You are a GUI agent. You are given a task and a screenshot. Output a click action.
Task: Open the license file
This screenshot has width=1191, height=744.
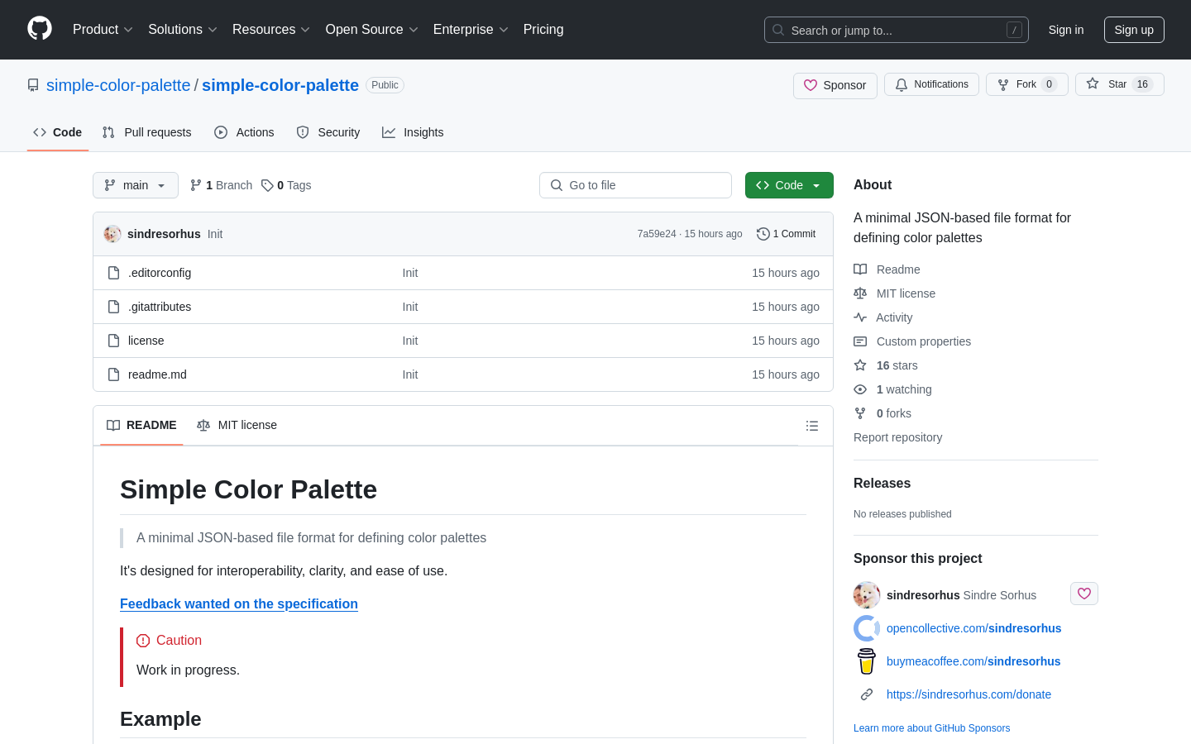coord(146,341)
